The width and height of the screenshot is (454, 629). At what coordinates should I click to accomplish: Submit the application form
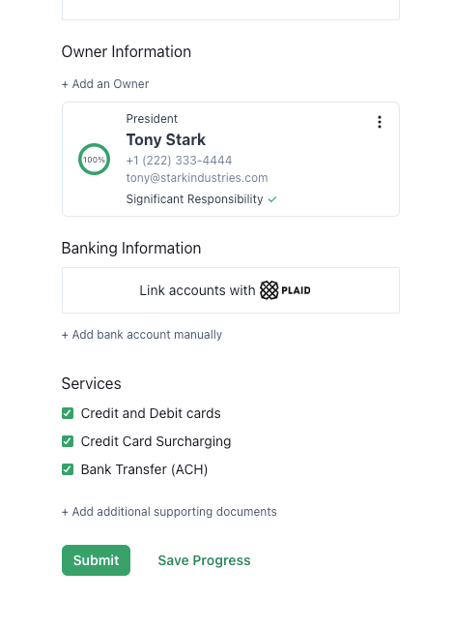[x=96, y=560]
